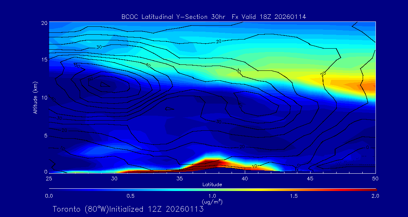Click the "Altitude (km)" axis label
The width and height of the screenshot is (408, 217).
point(35,97)
